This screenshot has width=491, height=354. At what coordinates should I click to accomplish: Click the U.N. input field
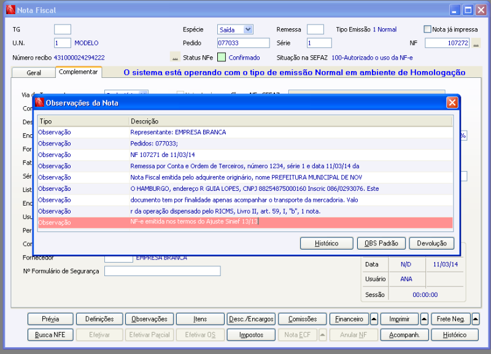click(x=63, y=43)
